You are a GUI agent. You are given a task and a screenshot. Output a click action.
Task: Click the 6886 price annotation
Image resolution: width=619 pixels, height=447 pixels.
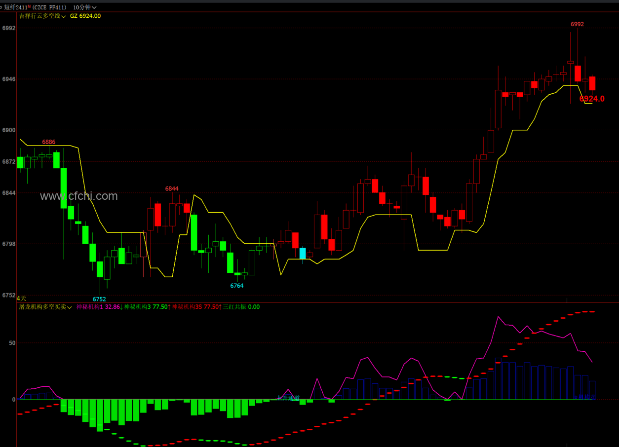tap(48, 142)
